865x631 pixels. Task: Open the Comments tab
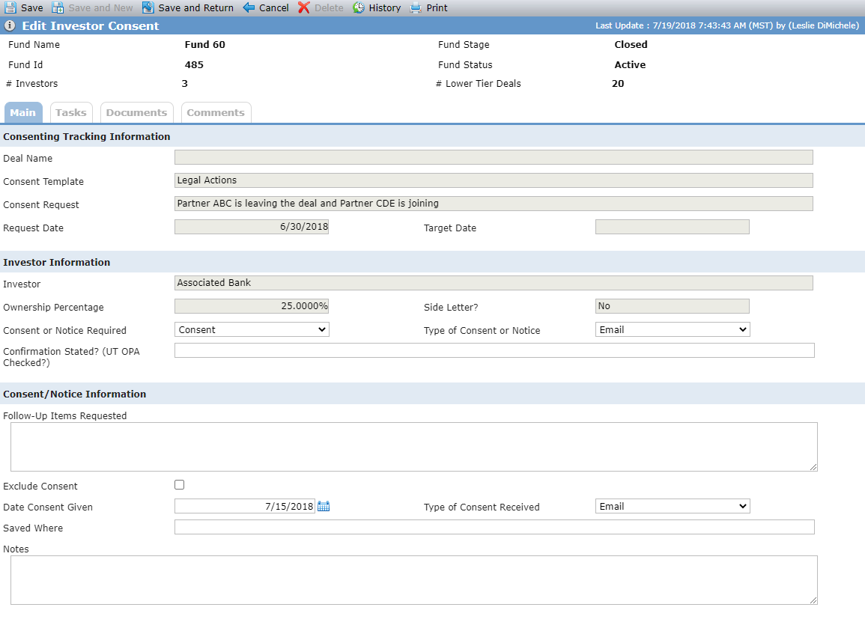click(216, 112)
